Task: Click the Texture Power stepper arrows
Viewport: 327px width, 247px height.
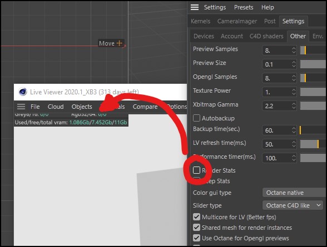Action: point(294,92)
